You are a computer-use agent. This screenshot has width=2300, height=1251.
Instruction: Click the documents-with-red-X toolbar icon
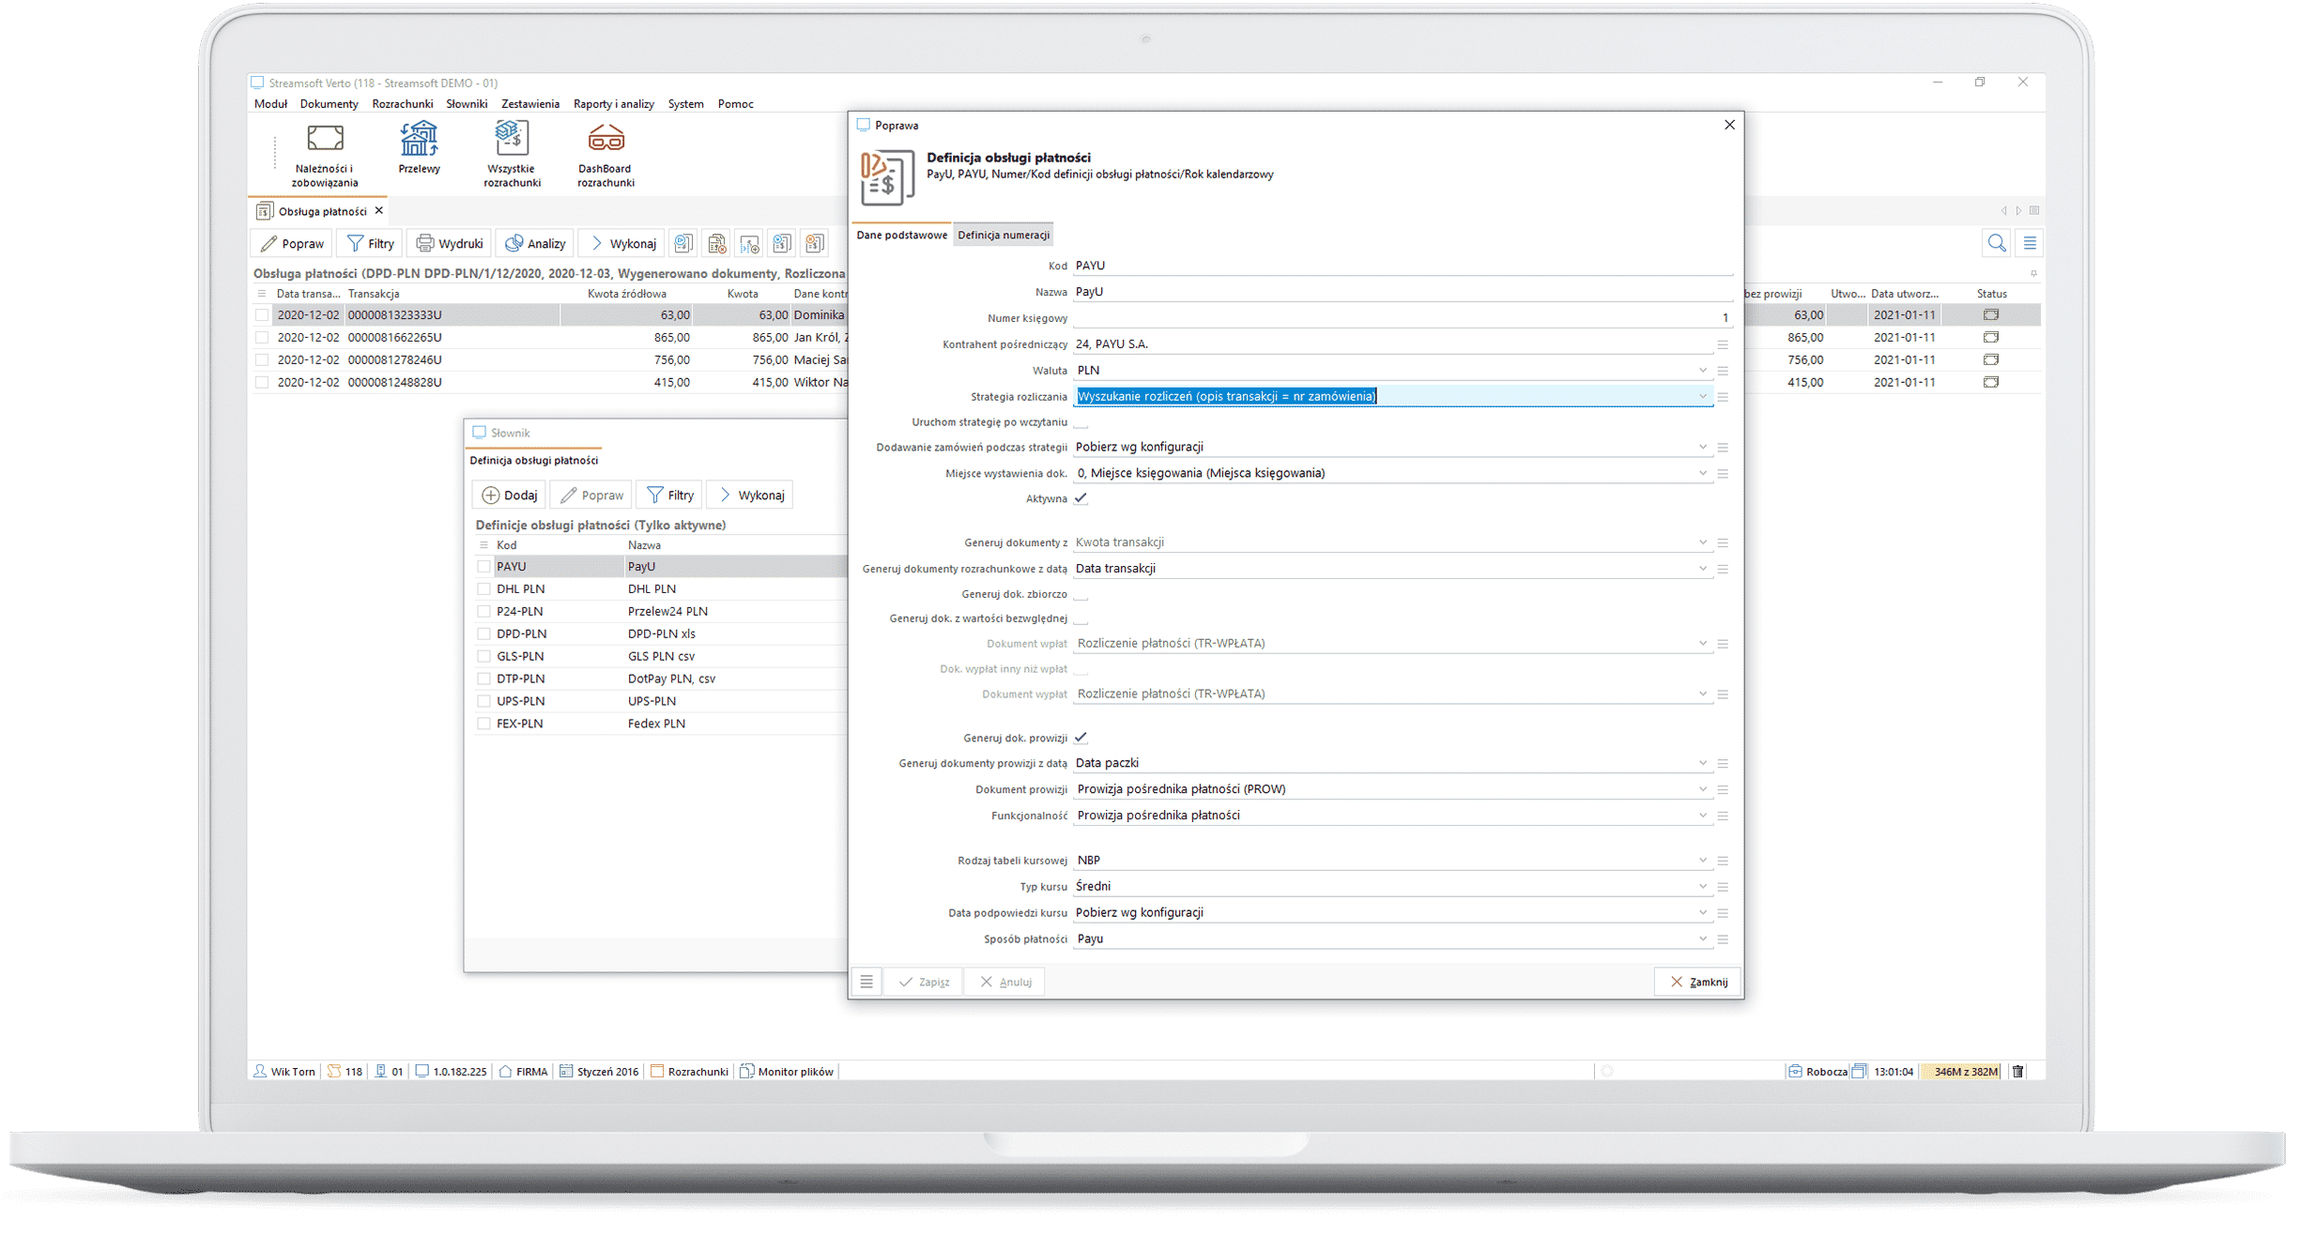click(717, 244)
